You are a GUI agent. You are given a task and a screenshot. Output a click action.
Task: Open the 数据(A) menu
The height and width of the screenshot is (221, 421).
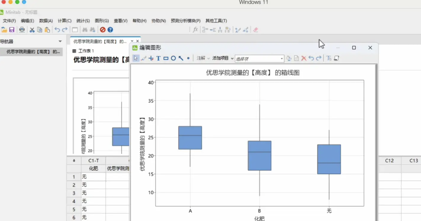[46, 21]
